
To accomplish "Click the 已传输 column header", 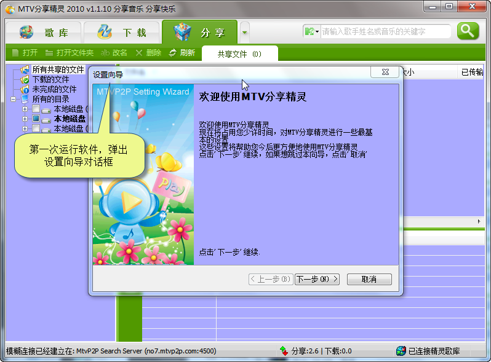I will tap(472, 73).
